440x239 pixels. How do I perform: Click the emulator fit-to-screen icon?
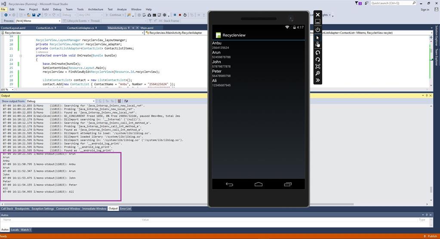click(317, 67)
